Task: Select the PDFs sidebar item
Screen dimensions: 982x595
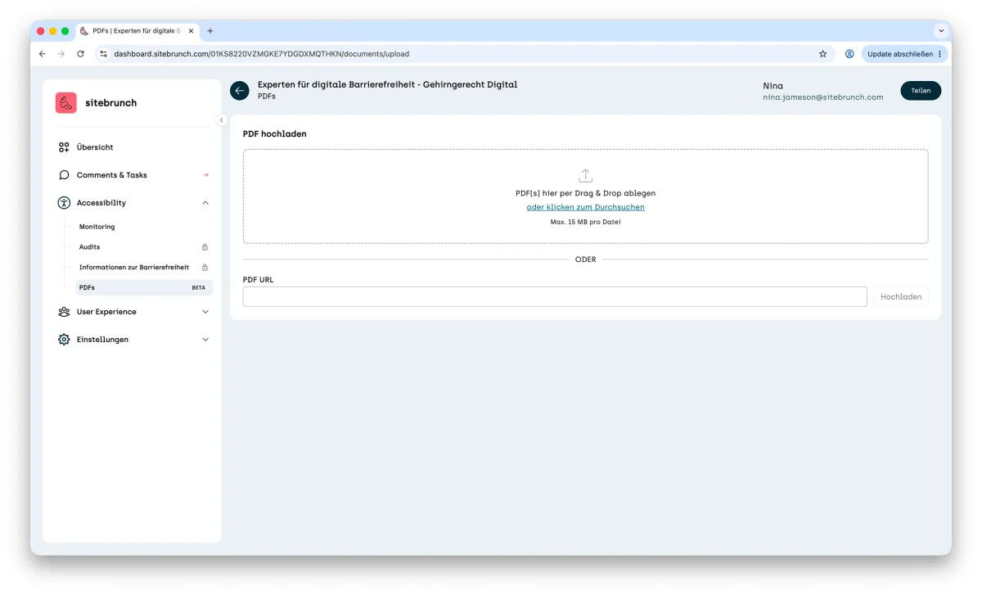Action: 144,288
